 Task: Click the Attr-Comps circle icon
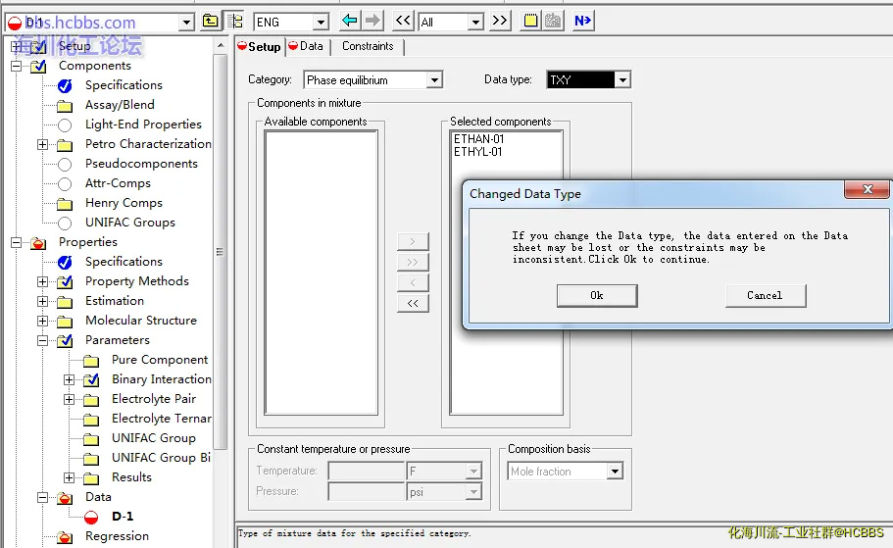(65, 184)
